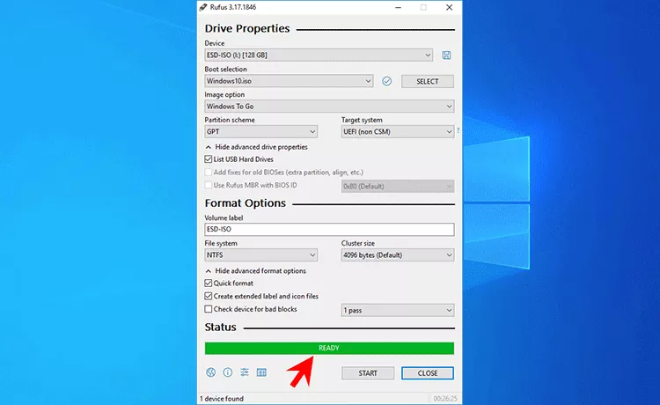The image size is (660, 405).
Task: Click the 00:26:25 elapsed timer
Action: [x=445, y=398]
